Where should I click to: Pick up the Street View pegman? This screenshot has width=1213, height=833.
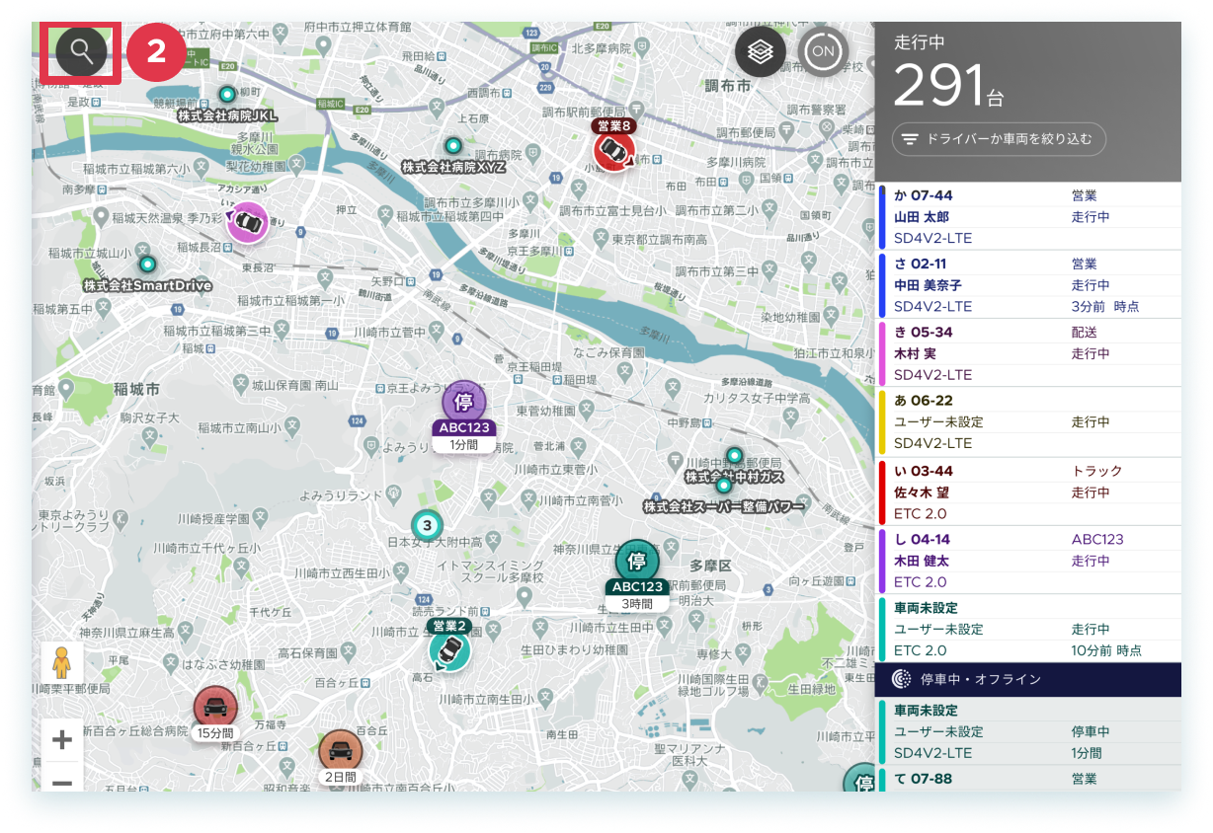point(62,662)
